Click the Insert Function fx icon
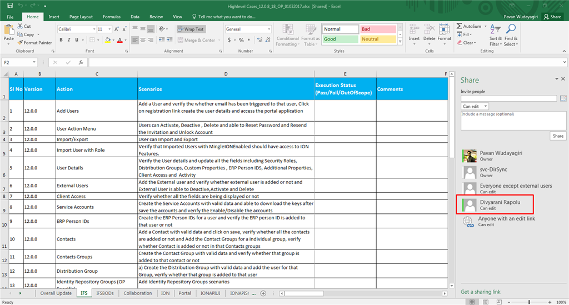This screenshot has height=305, width=569. click(81, 62)
